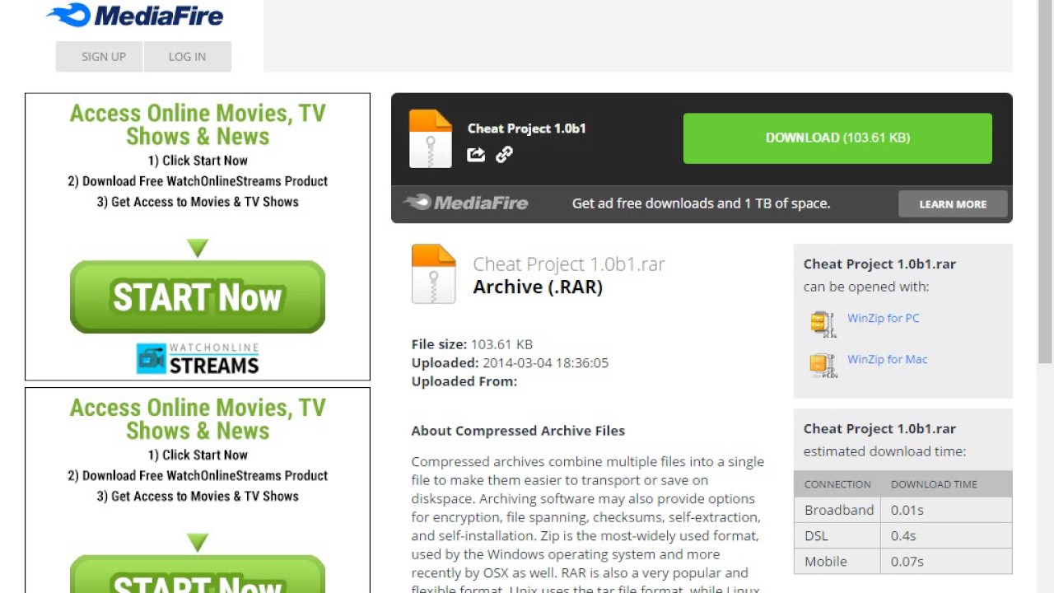1054x593 pixels.
Task: Click the DSL row in download time table
Action: point(903,535)
